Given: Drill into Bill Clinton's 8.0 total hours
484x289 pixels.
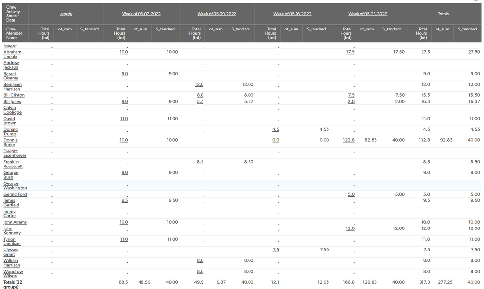Looking at the screenshot, I should click(200, 95).
